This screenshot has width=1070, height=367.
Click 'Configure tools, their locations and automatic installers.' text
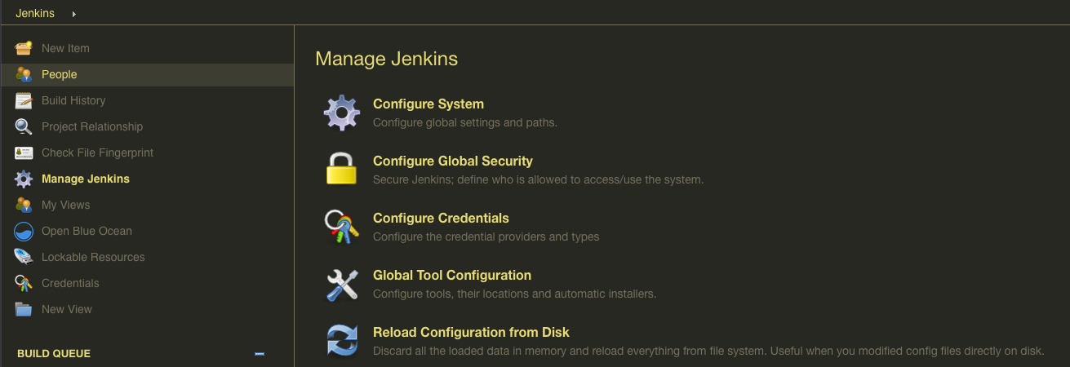[514, 294]
